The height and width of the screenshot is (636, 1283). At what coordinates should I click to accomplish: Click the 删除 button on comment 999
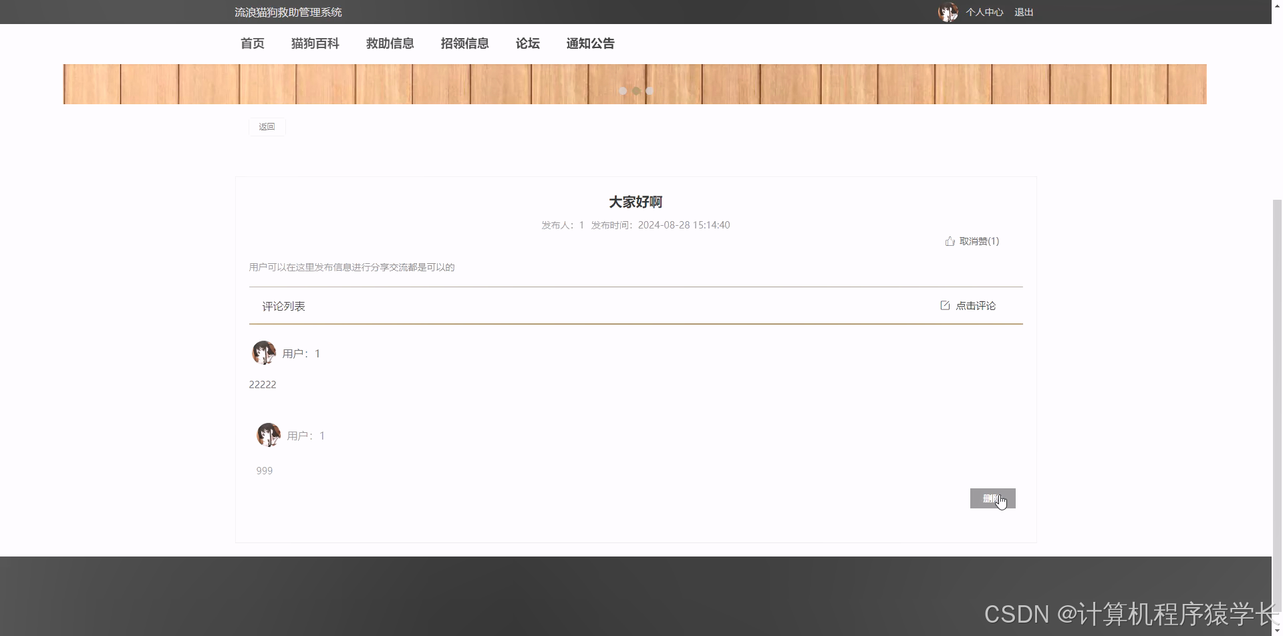coord(992,498)
